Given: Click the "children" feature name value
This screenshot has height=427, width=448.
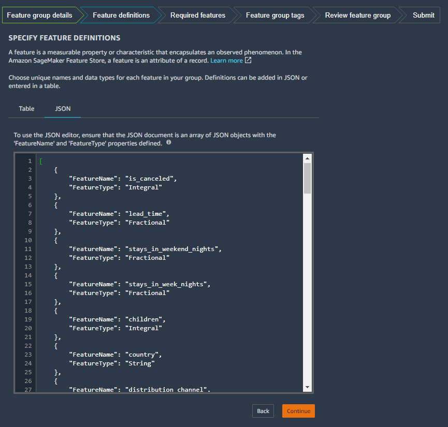Looking at the screenshot, I should click(x=143, y=319).
